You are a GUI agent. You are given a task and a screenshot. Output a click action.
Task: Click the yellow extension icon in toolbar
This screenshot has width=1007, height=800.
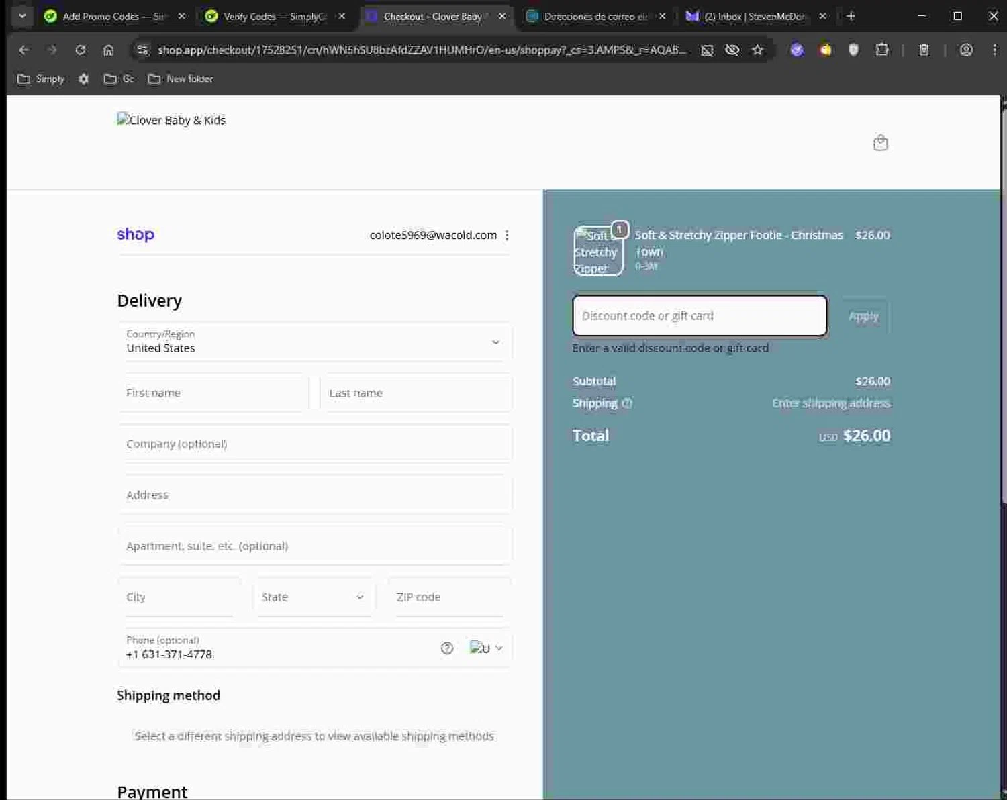pos(825,50)
